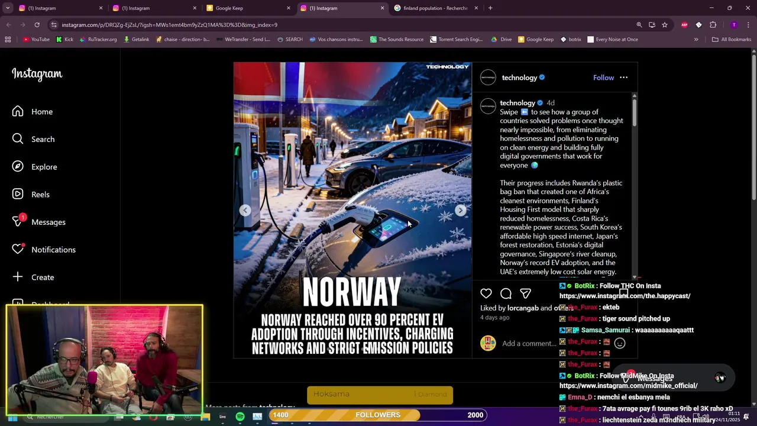
Task: Open the All Bookmarks folder
Action: [x=732, y=40]
